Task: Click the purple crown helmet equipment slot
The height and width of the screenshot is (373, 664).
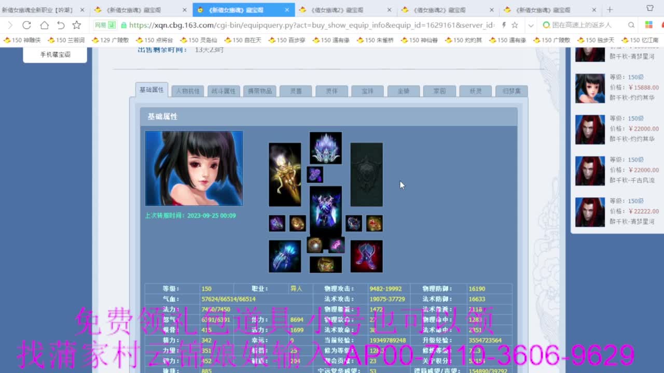Action: click(326, 148)
